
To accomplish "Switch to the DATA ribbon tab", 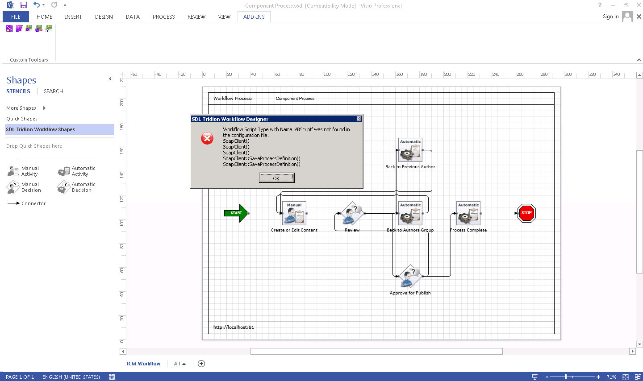I will (x=133, y=17).
